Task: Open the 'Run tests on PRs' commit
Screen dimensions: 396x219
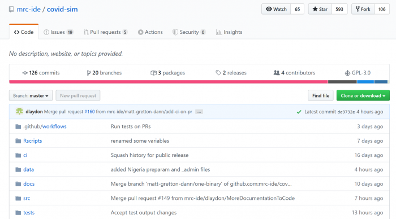Action: pos(131,126)
